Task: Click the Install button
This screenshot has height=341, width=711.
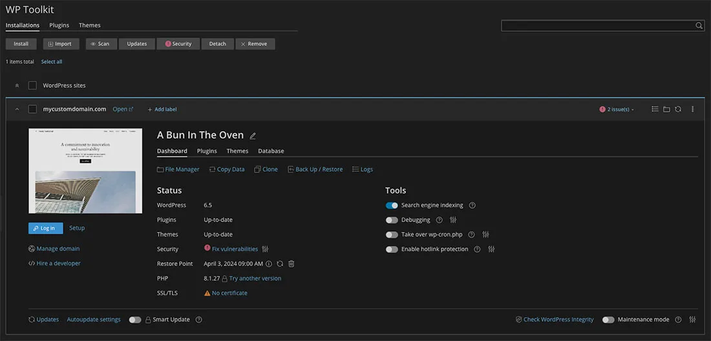Action: point(21,44)
